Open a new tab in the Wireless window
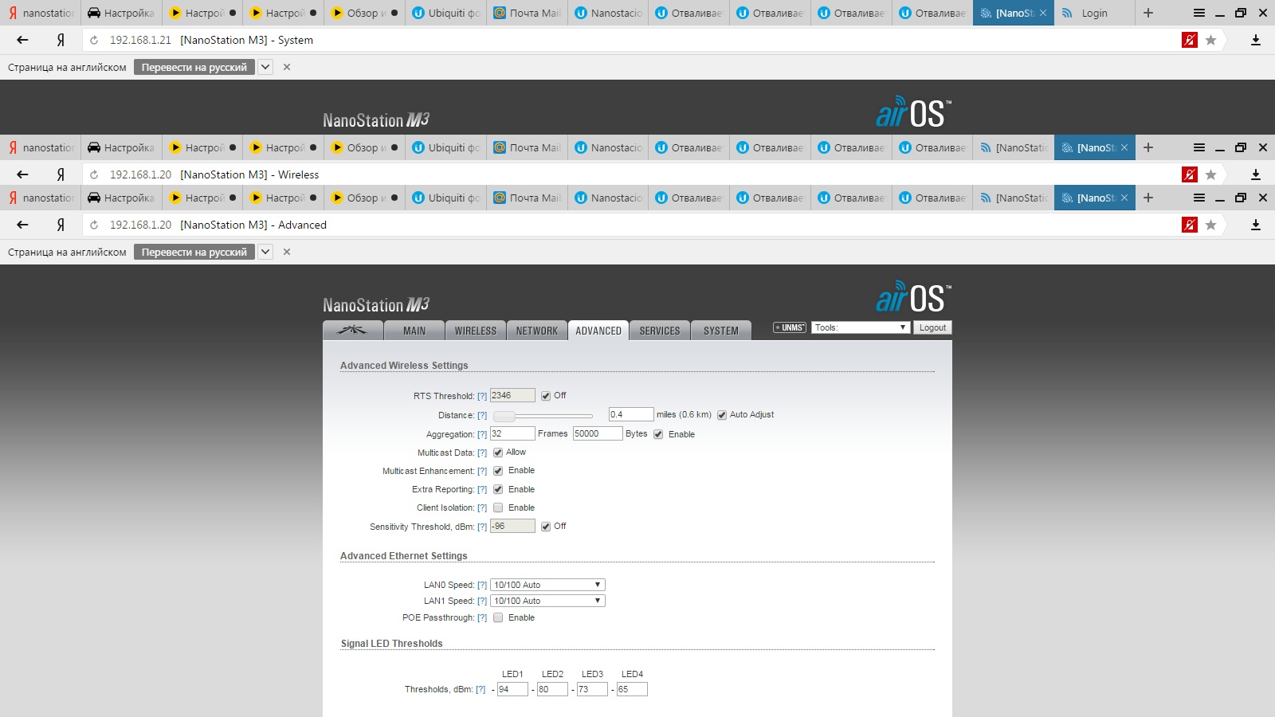Image resolution: width=1275 pixels, height=717 pixels. coord(1148,147)
